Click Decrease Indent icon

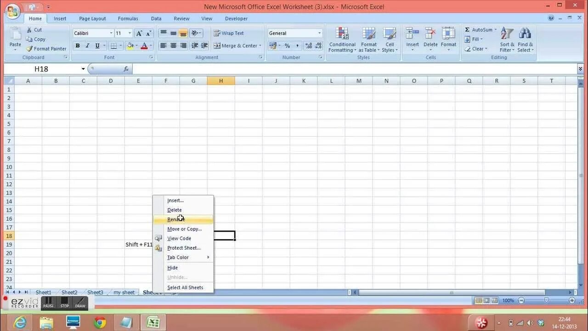click(195, 46)
